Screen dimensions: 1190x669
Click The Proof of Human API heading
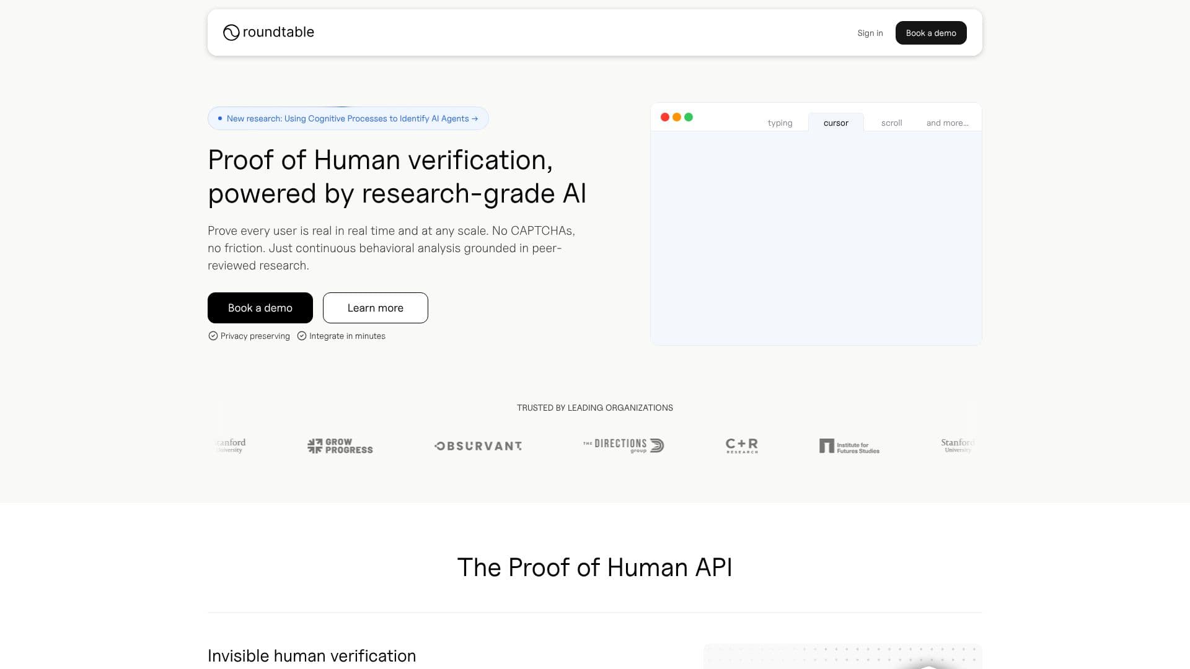(595, 567)
